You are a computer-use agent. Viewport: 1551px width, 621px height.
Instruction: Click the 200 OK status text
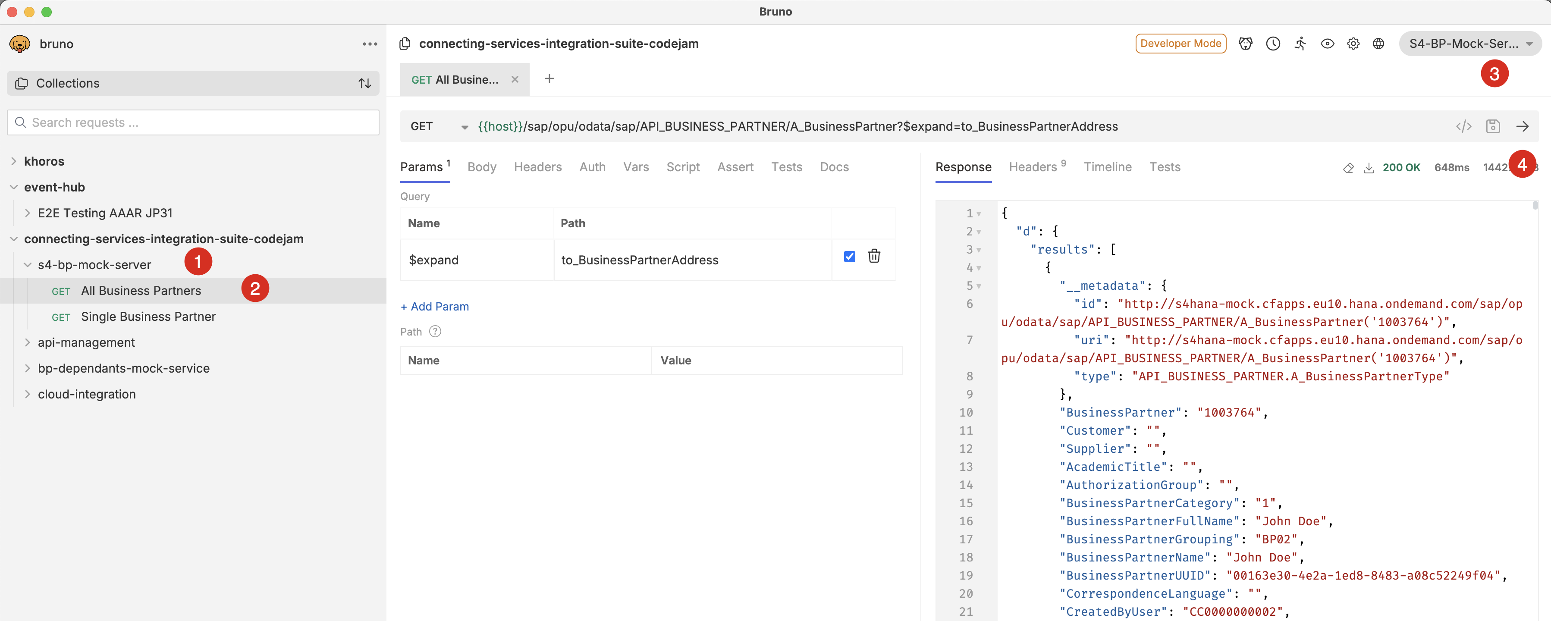[1401, 168]
